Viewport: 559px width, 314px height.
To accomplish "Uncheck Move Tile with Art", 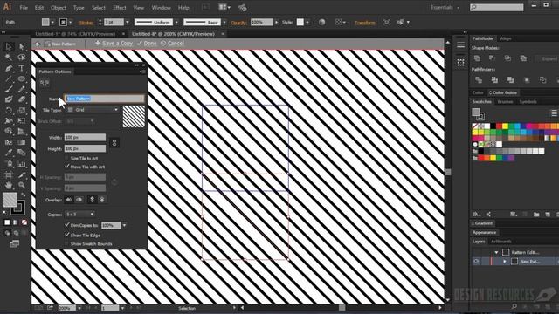I will 67,167.
